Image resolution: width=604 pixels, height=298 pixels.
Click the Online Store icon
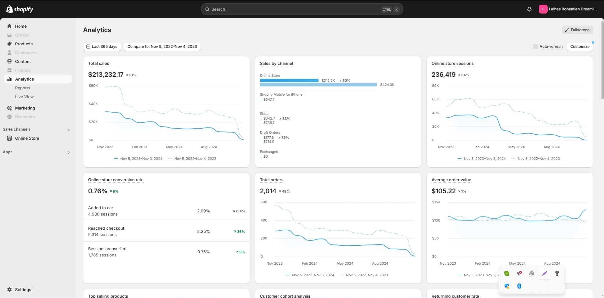(9, 138)
